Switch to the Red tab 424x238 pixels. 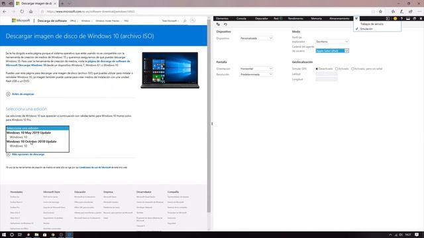(x=276, y=19)
